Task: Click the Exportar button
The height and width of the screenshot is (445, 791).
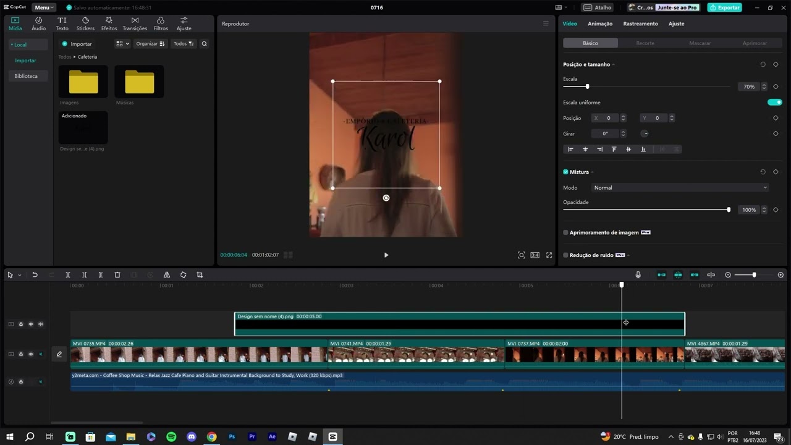Action: point(725,7)
